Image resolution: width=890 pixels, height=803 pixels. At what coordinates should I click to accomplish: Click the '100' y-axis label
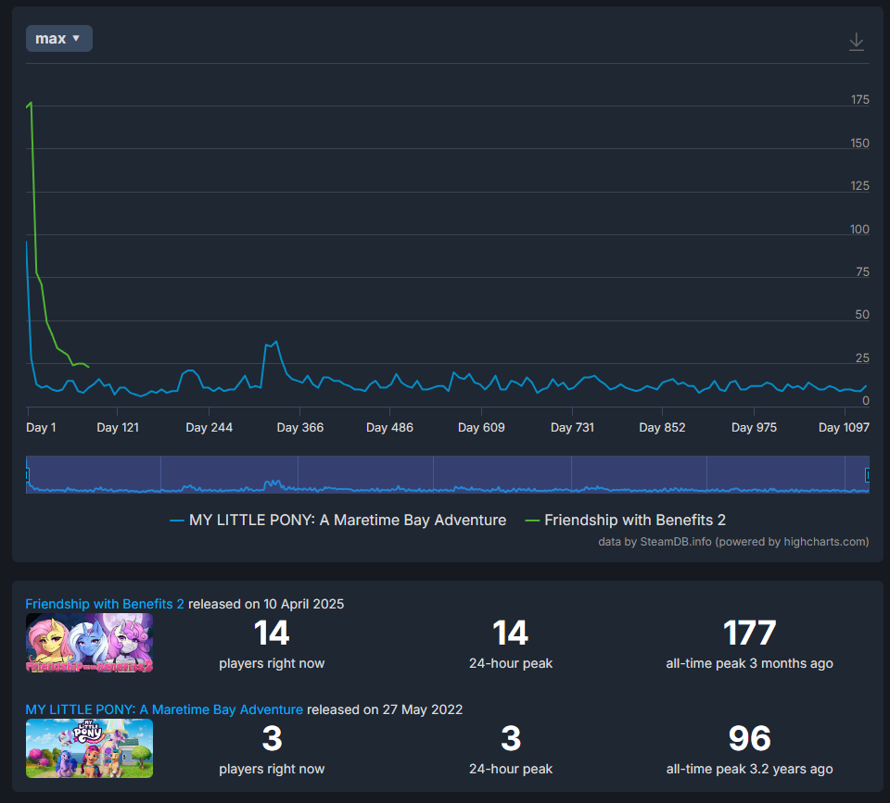click(860, 229)
